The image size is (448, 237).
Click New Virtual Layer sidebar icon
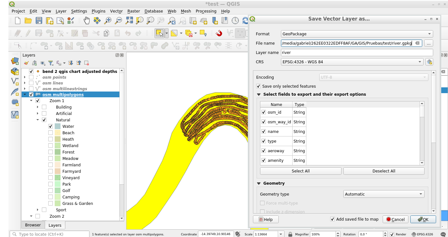tap(15, 114)
